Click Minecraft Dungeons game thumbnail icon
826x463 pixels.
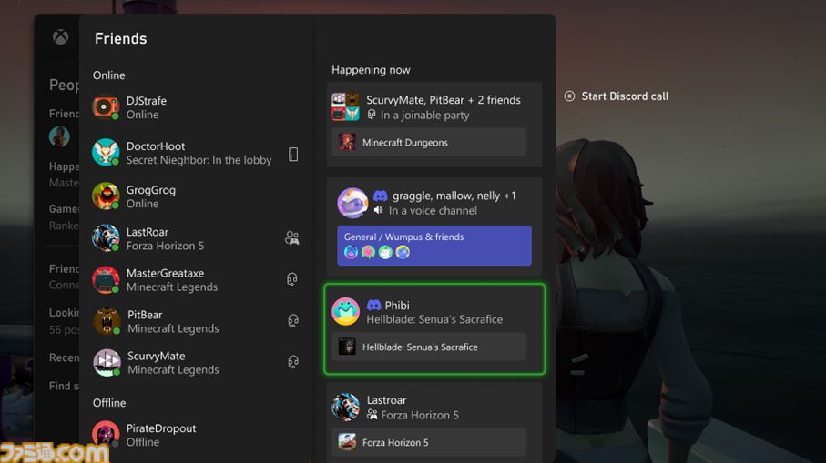click(347, 142)
